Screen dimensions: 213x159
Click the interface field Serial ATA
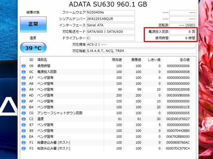click(x=110, y=25)
